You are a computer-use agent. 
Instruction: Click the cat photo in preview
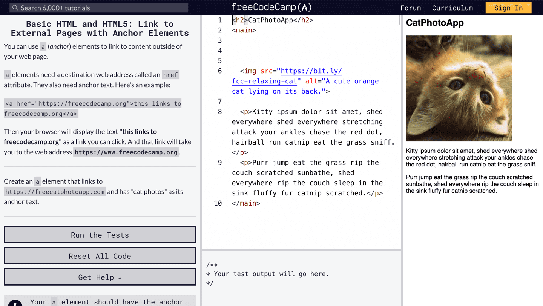coord(459,88)
